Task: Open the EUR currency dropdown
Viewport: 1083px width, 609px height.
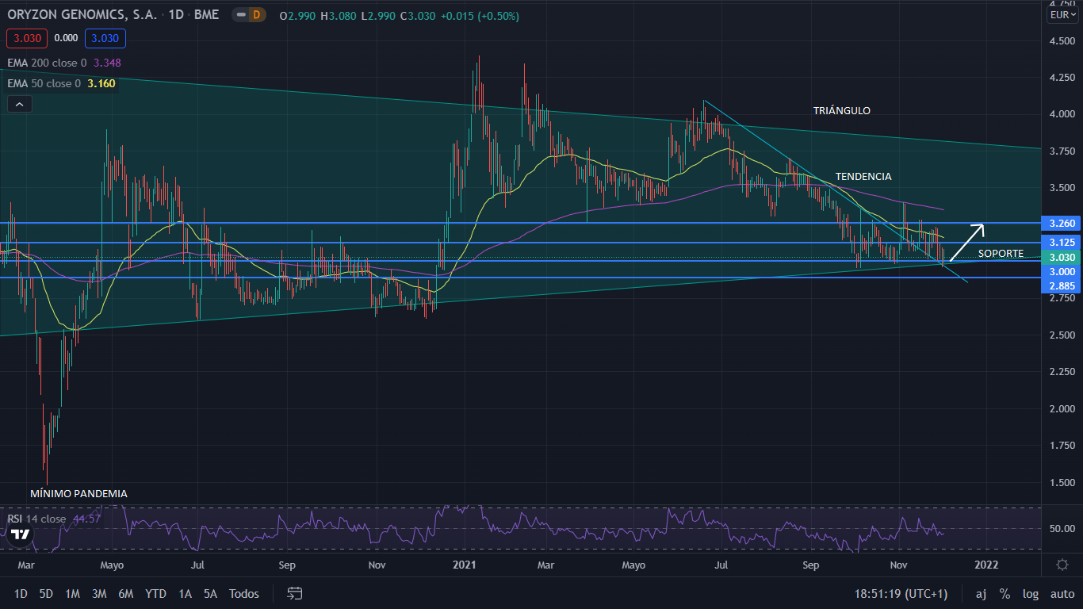Action: click(1062, 15)
